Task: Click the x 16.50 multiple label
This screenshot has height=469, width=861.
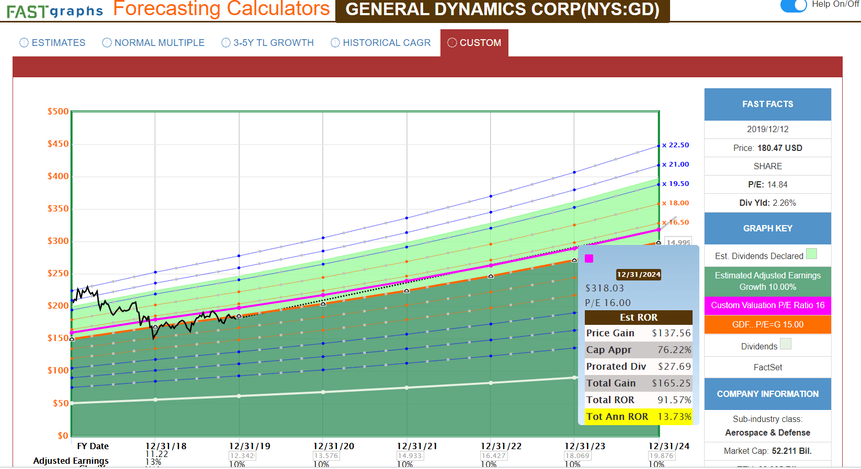Action: (x=676, y=222)
